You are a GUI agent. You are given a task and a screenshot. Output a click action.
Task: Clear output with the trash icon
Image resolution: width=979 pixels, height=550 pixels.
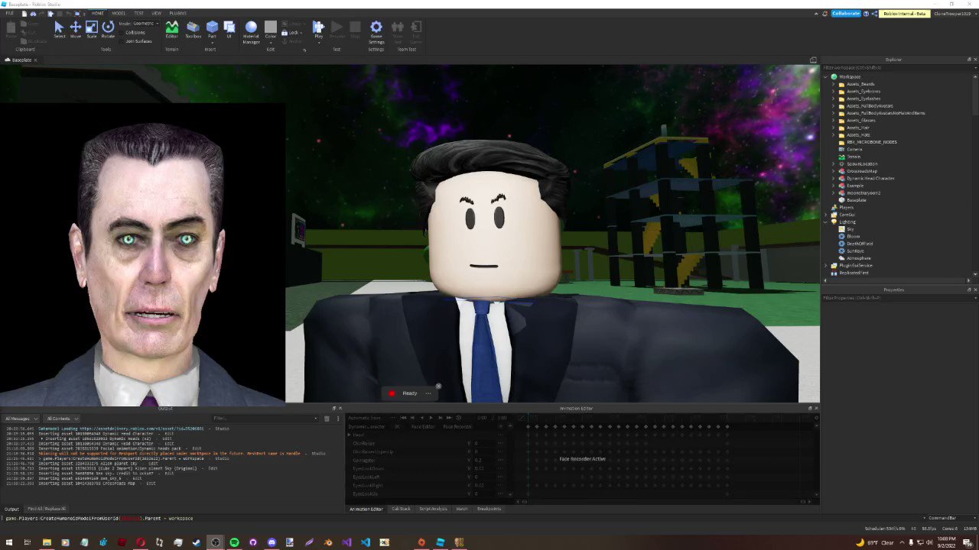pos(327,419)
